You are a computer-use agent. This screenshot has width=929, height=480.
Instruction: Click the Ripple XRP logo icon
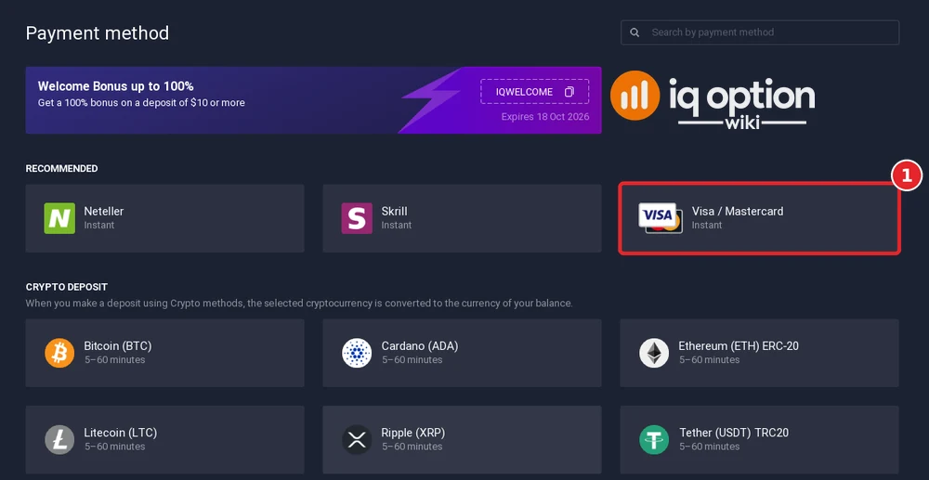point(357,440)
